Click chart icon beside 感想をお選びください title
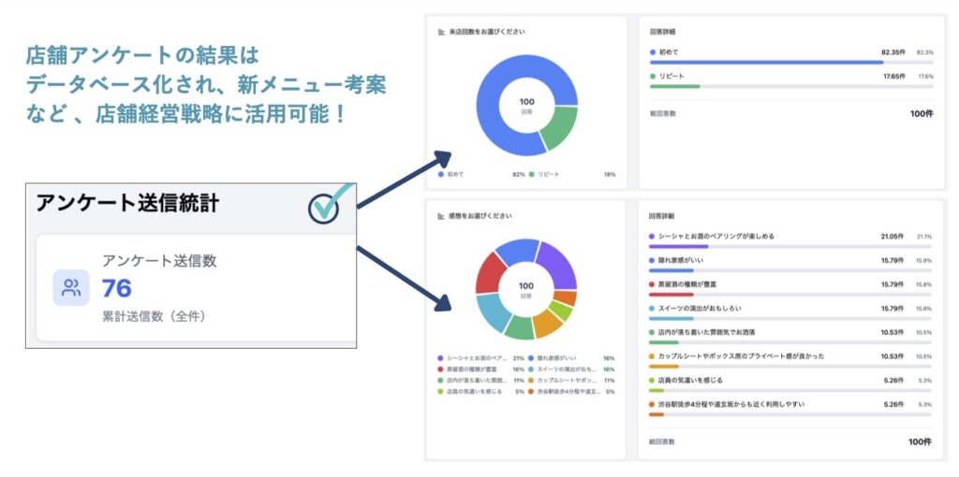Screen dimensions: 959x477 [441, 216]
